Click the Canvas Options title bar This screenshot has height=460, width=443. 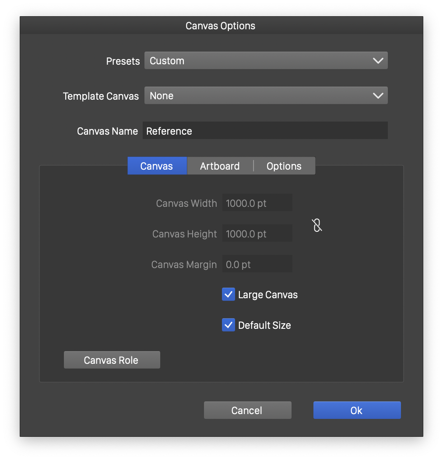(221, 26)
